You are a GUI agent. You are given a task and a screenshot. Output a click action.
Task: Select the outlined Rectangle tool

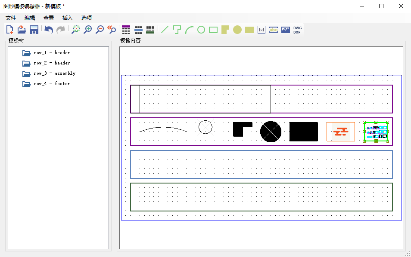pos(213,30)
